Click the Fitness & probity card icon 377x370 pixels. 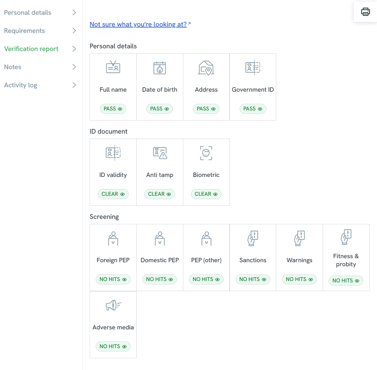coord(346,237)
